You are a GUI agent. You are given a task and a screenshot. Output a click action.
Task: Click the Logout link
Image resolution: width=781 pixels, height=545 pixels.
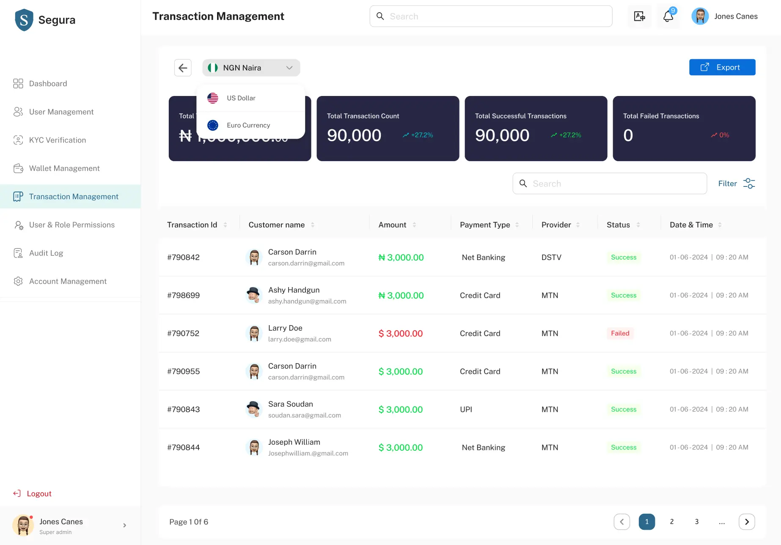(x=39, y=493)
